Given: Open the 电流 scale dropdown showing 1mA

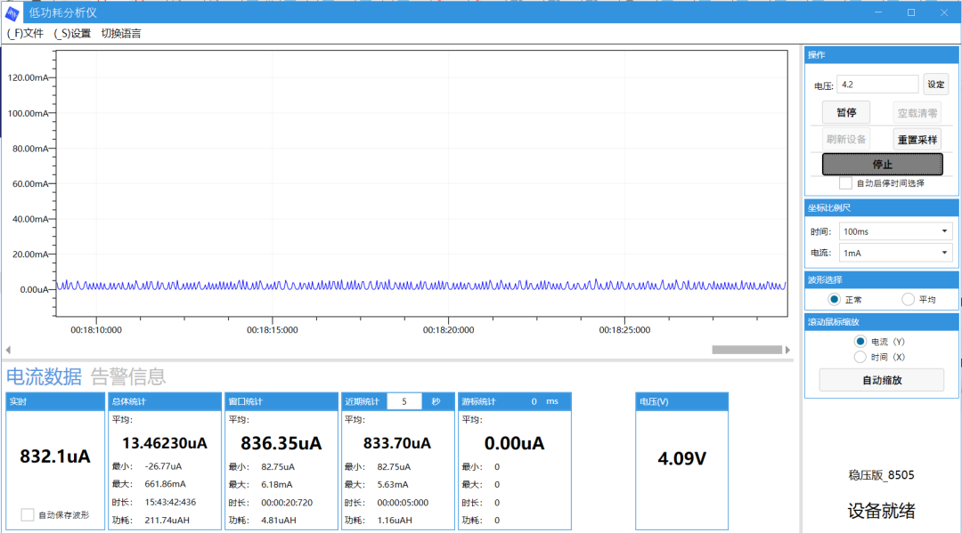Looking at the screenshot, I should [x=895, y=253].
